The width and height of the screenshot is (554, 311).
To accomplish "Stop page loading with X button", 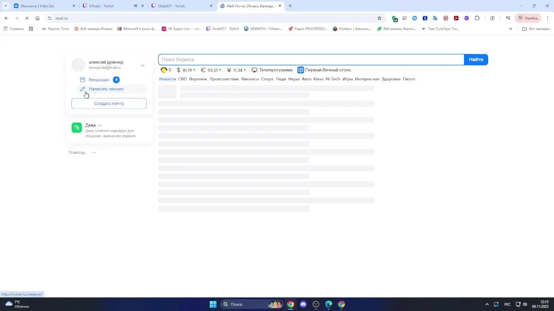I will pos(27,18).
